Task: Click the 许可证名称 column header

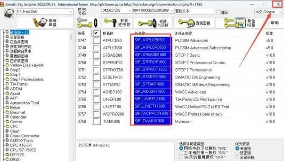Action: (183, 33)
